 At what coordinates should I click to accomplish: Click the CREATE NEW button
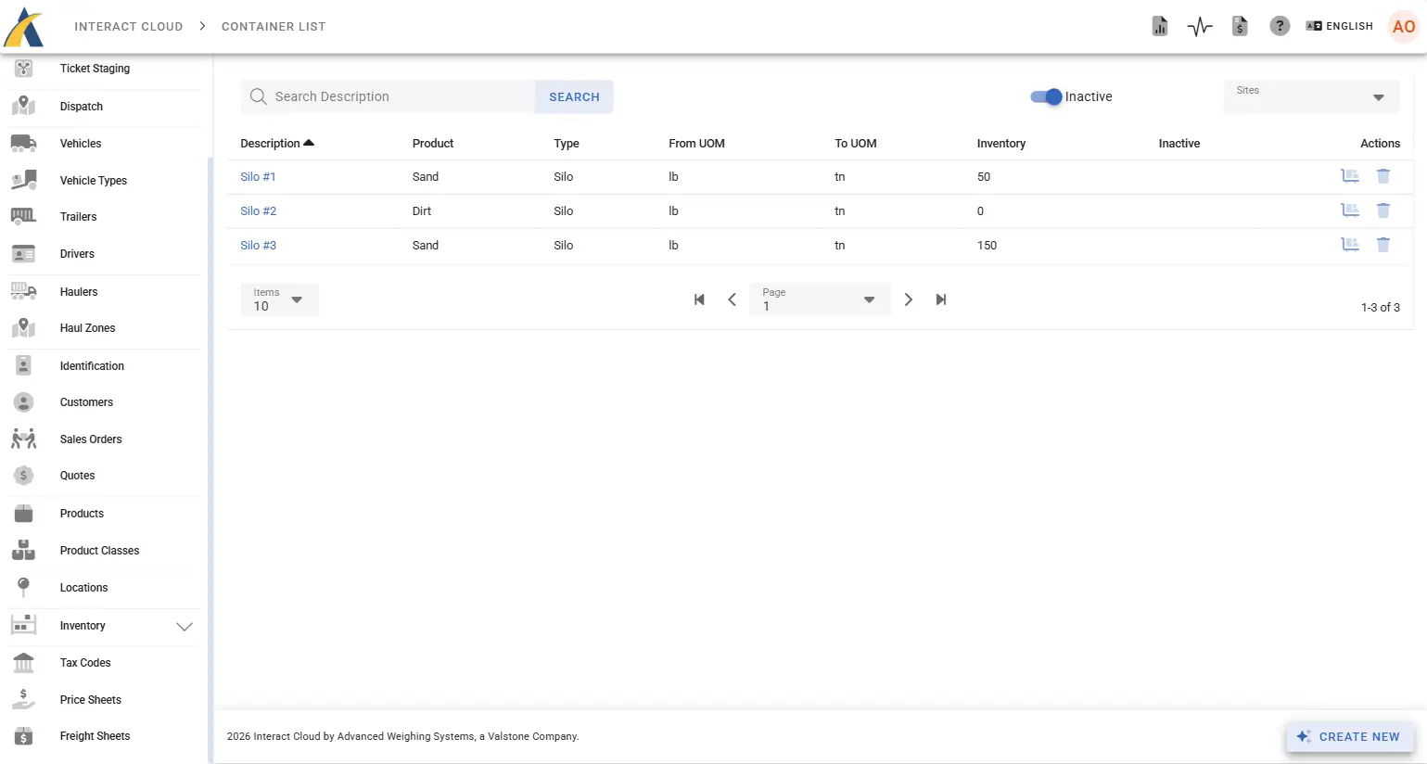(1349, 736)
